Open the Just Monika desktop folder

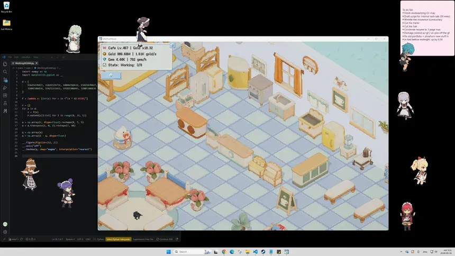click(x=6, y=25)
